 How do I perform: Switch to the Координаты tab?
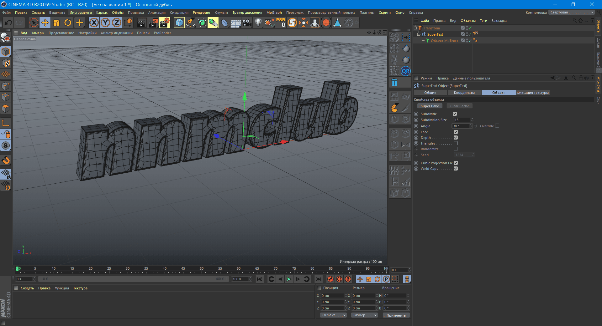point(464,93)
